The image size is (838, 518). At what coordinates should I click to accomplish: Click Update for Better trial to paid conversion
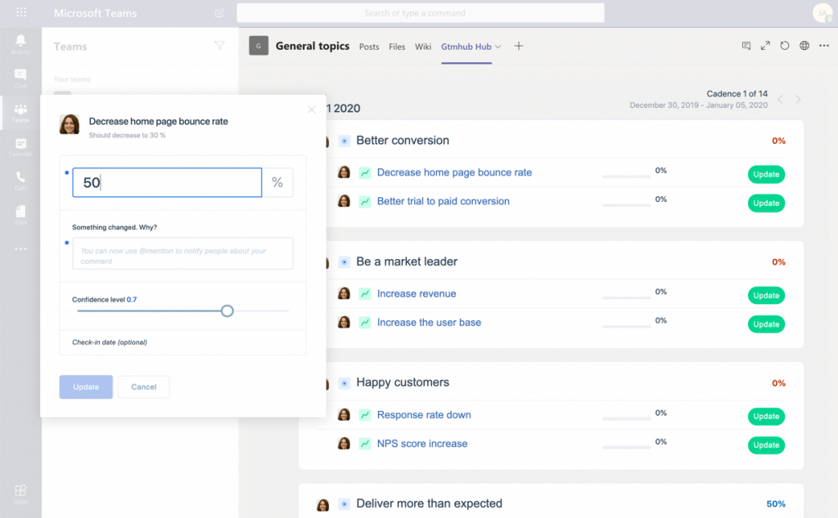click(x=766, y=203)
